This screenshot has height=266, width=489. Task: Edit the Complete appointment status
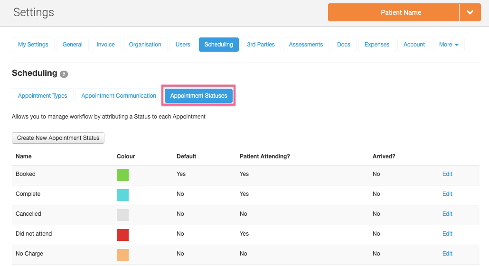tap(447, 194)
